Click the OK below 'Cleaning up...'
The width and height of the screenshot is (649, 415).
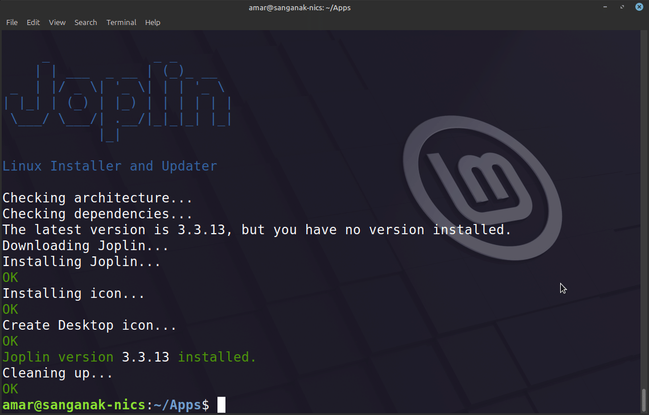(10, 389)
